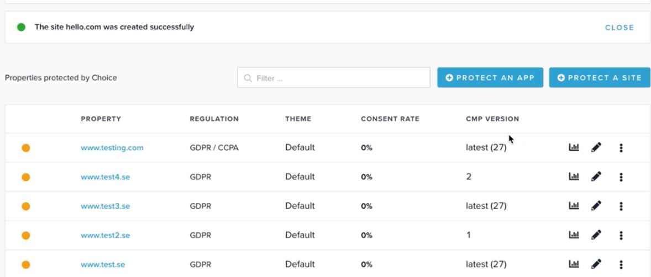651x277 pixels.
Task: Edit the www.test4.se property
Action: 596,177
